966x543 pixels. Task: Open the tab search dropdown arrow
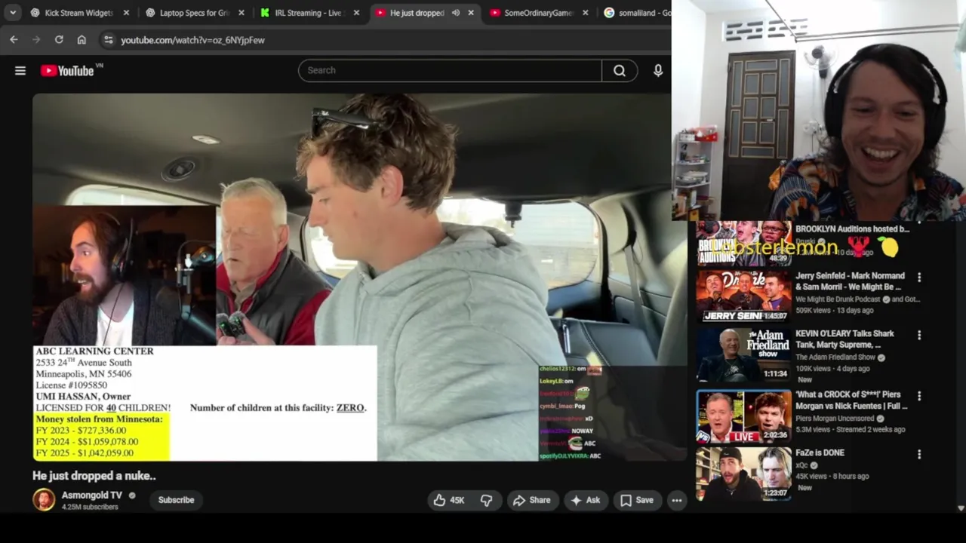13,13
